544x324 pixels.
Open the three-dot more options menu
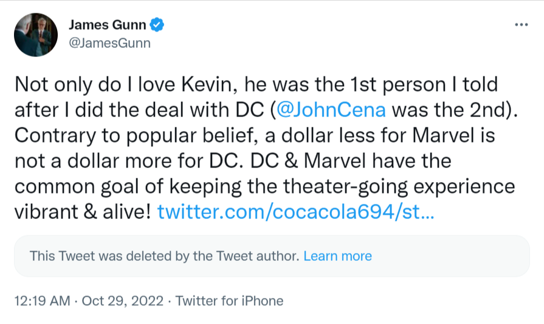pyautogui.click(x=521, y=25)
